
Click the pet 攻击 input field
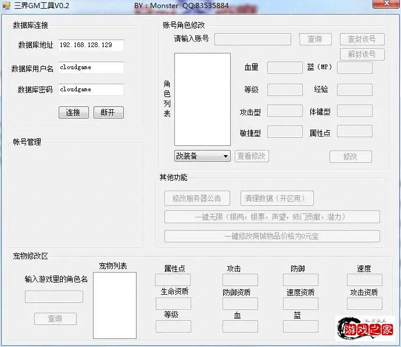click(x=240, y=280)
